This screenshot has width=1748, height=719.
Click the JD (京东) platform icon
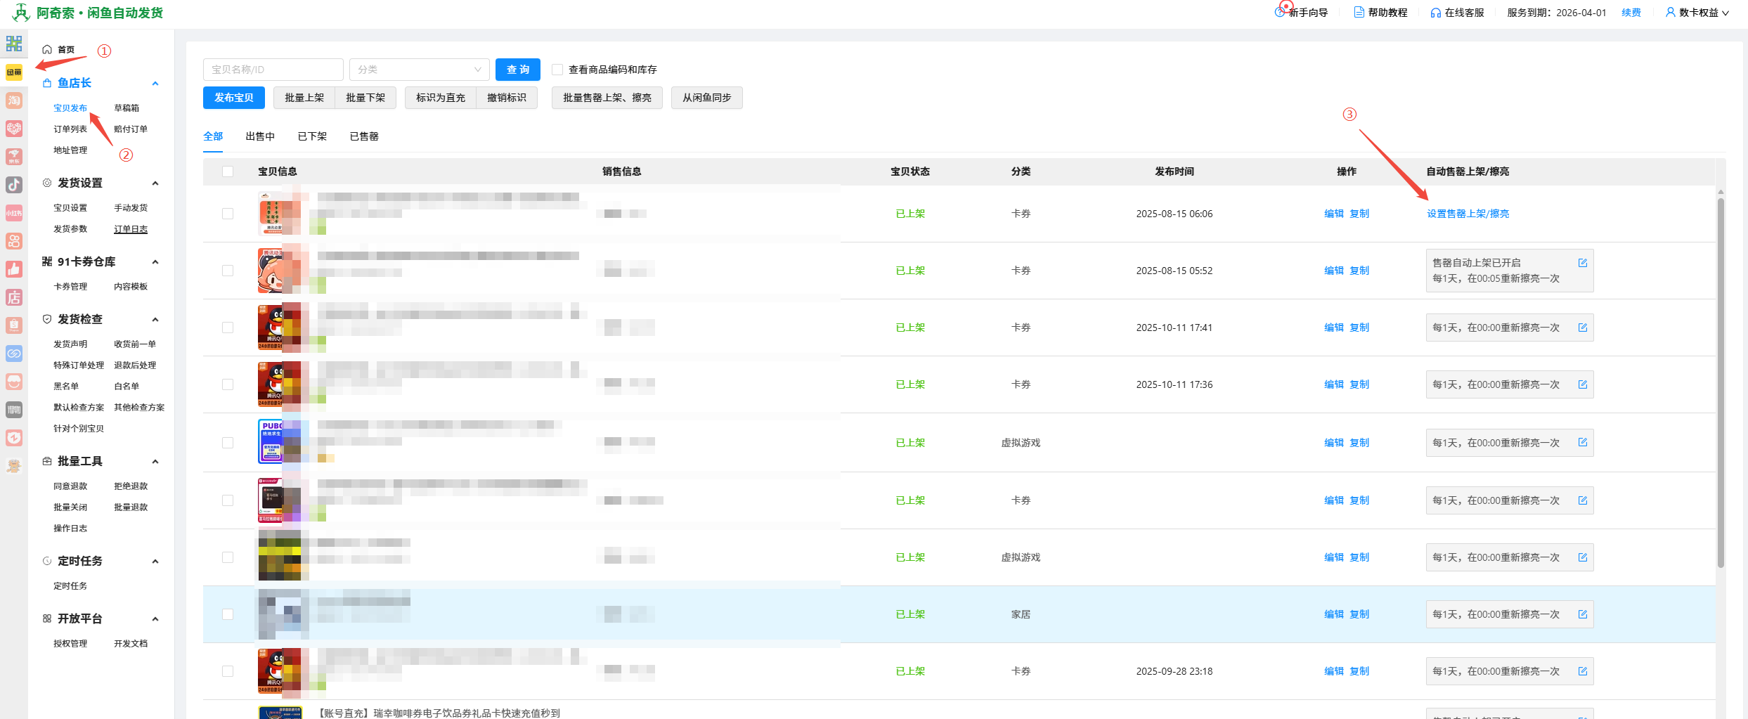pyautogui.click(x=14, y=157)
